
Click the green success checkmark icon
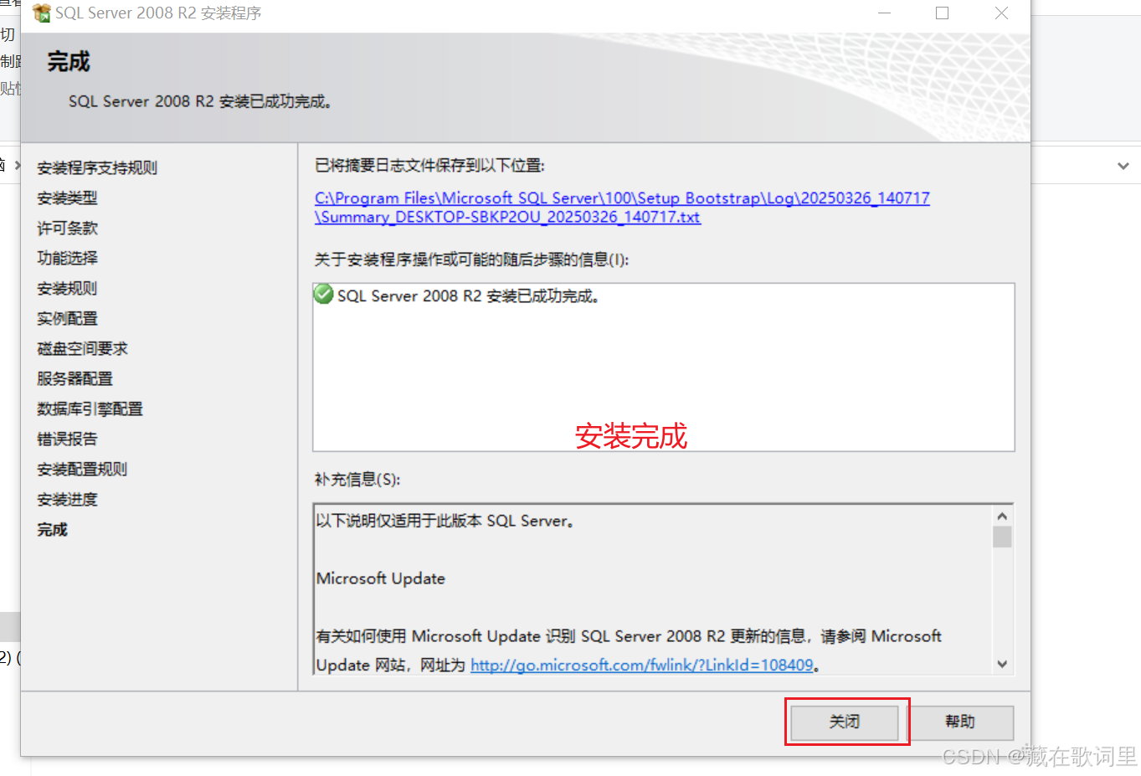323,295
